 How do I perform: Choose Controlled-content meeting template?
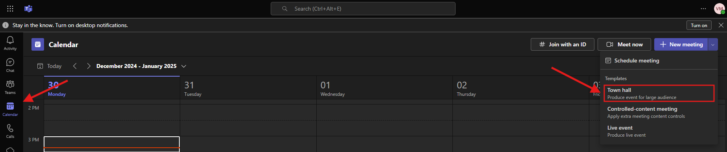pyautogui.click(x=659, y=112)
